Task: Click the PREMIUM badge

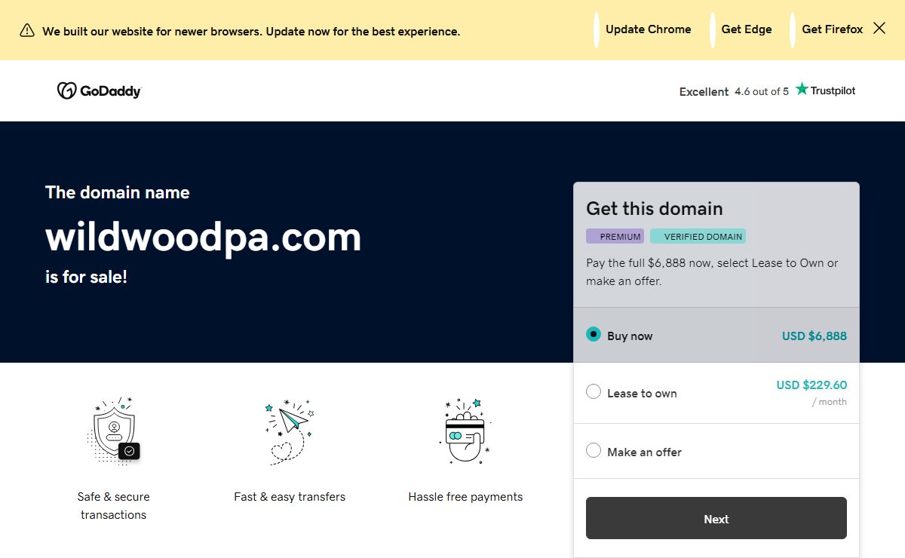Action: 615,236
